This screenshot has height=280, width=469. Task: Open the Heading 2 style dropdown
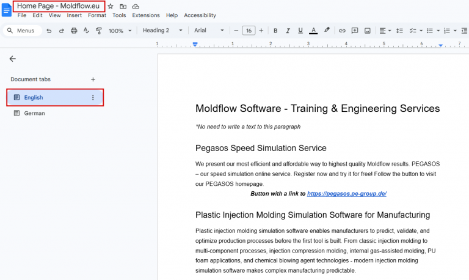162,31
